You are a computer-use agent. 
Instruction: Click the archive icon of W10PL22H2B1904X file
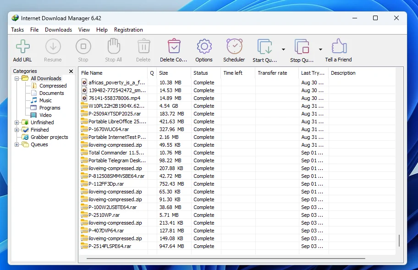tap(84, 106)
